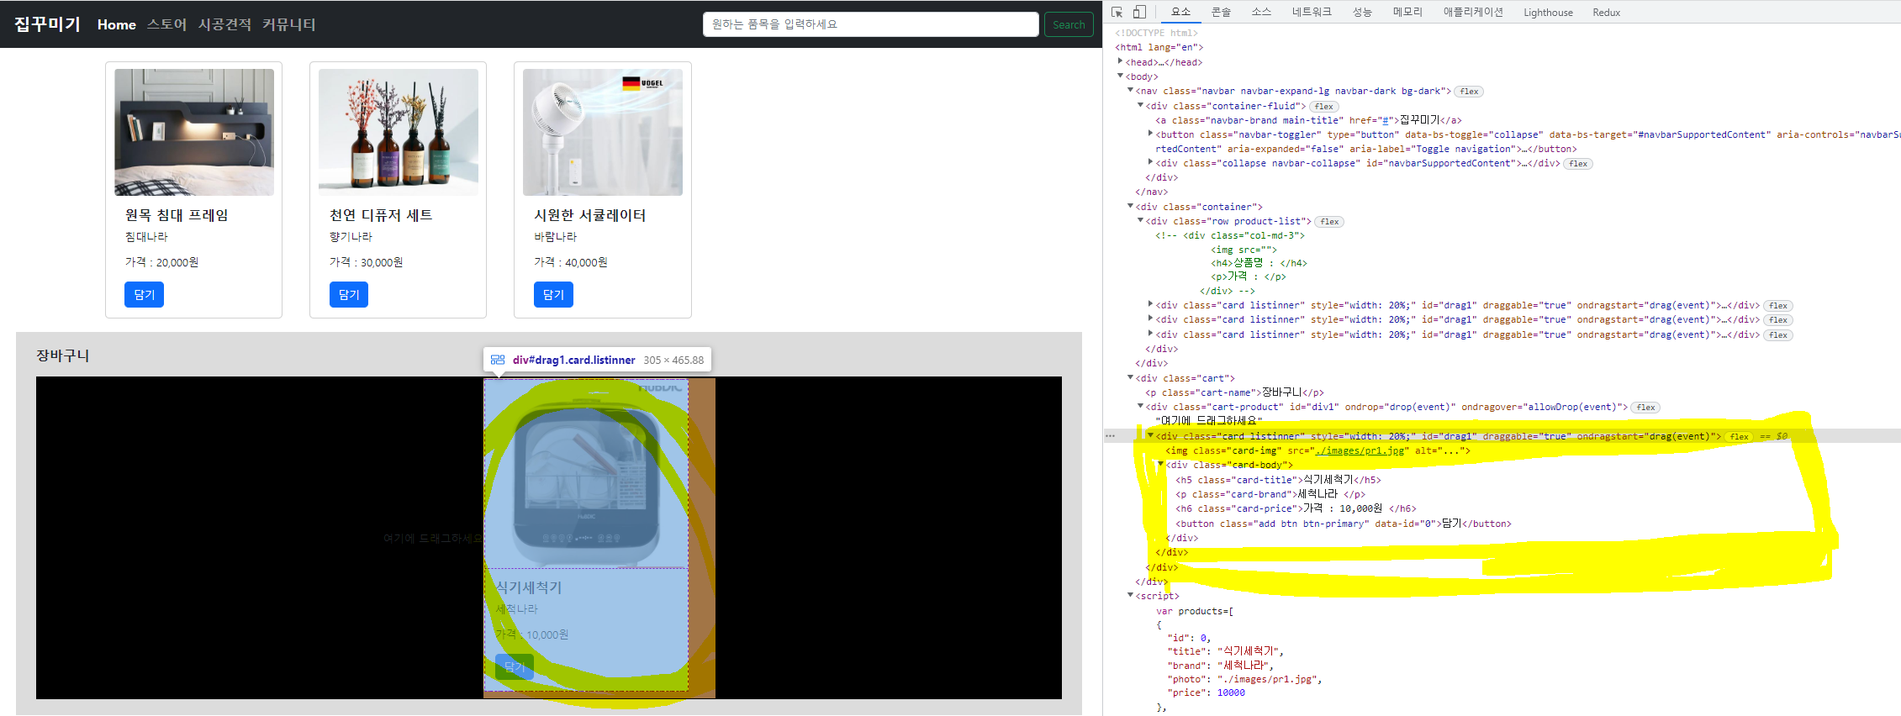1901x716 pixels.
Task: Toggle the flex badge beside container-fluid
Action: tap(1323, 107)
